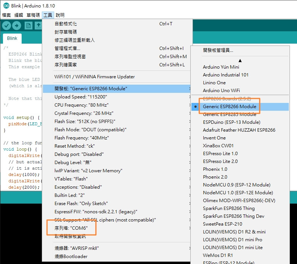Expand SSL Support ciphers submenu
Viewport: 297px width, 264px height.
[x=116, y=220]
